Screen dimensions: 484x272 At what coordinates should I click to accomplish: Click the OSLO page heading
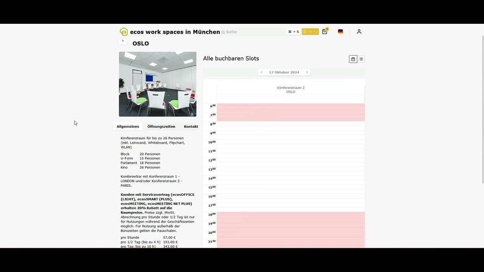[x=141, y=43]
